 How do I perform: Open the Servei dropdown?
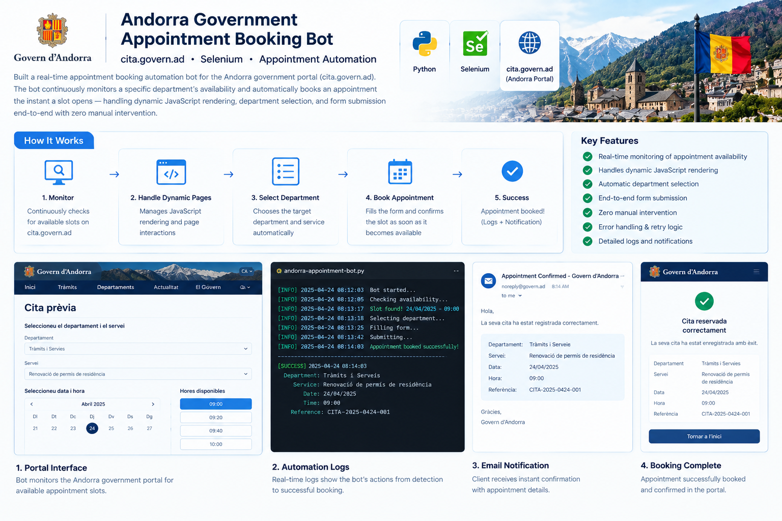click(x=138, y=374)
